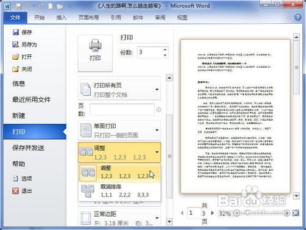Switch to the 开始 tab
This screenshot has width=306, height=230.
tap(39, 18)
